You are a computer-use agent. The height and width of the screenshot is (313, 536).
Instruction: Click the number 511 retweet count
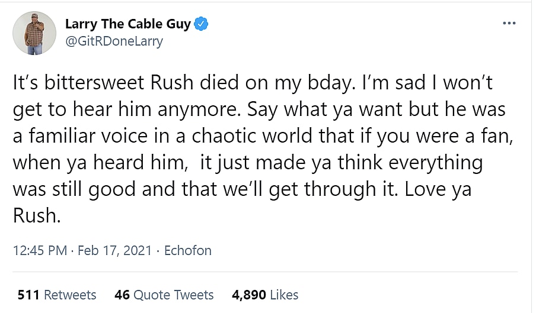click(28, 295)
